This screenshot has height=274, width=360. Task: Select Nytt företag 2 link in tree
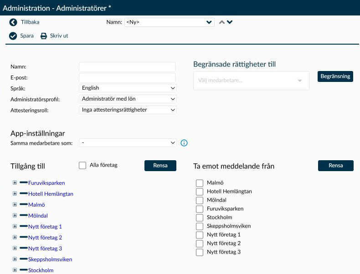(x=45, y=238)
